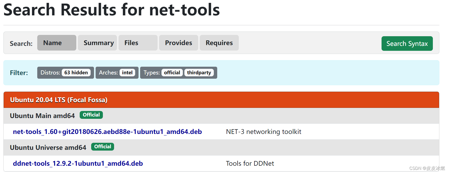Open ddnet-tools_12.9.2-1ubuntu1_amd64.deb link

tap(78, 163)
